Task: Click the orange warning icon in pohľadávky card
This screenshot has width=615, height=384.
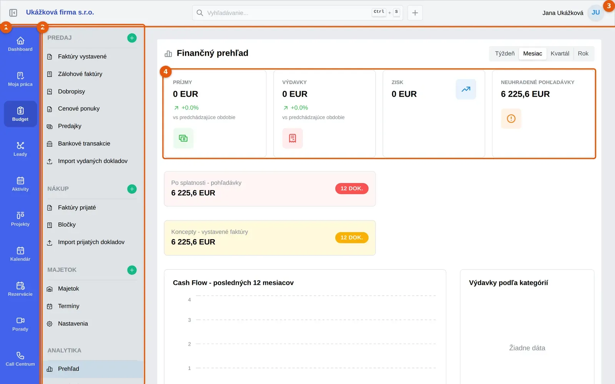Action: pos(511,119)
